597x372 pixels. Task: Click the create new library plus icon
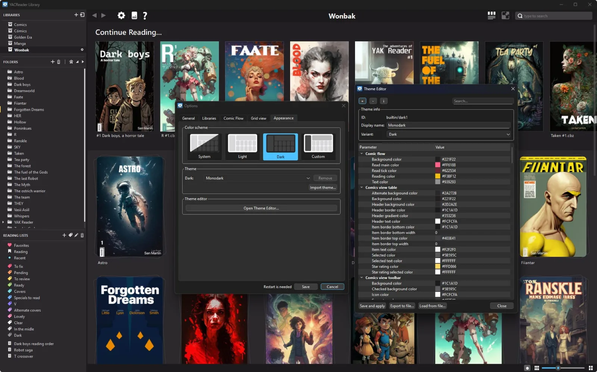(76, 15)
